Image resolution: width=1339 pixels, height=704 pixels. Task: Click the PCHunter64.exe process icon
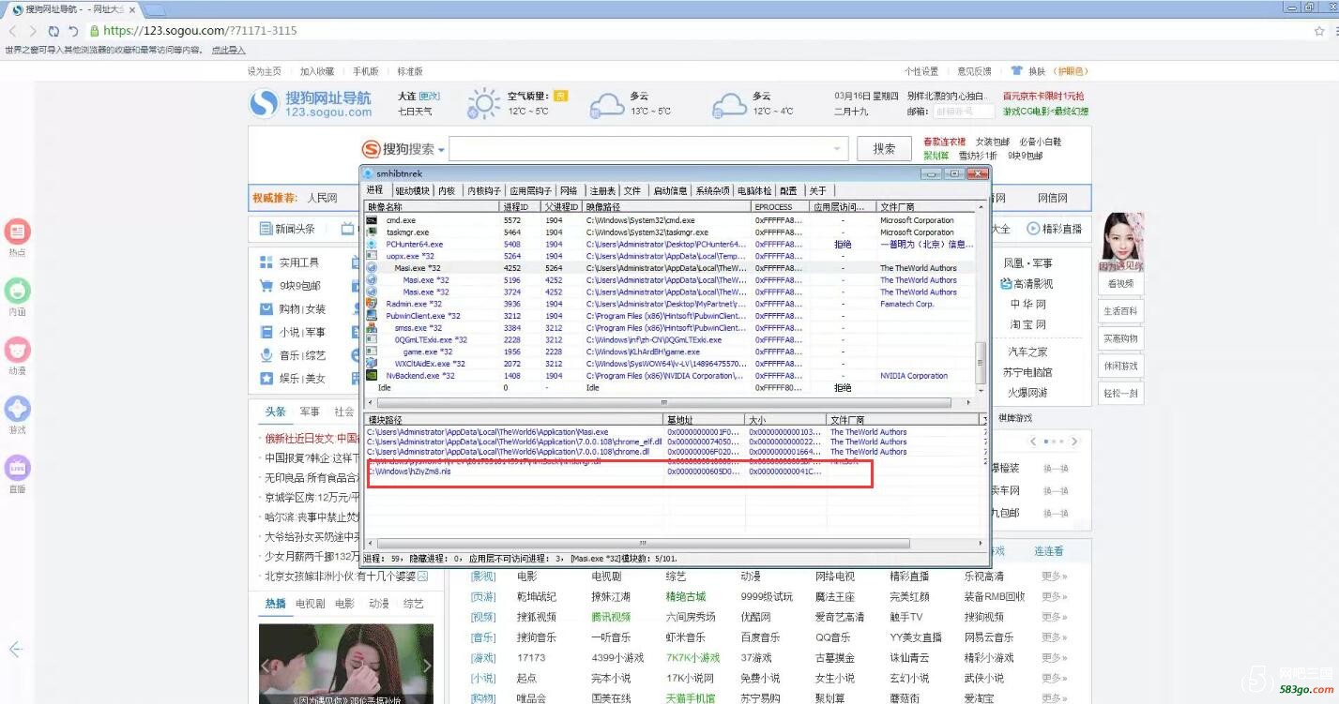(372, 245)
